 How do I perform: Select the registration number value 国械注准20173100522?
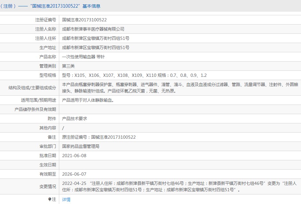[x=84, y=20]
